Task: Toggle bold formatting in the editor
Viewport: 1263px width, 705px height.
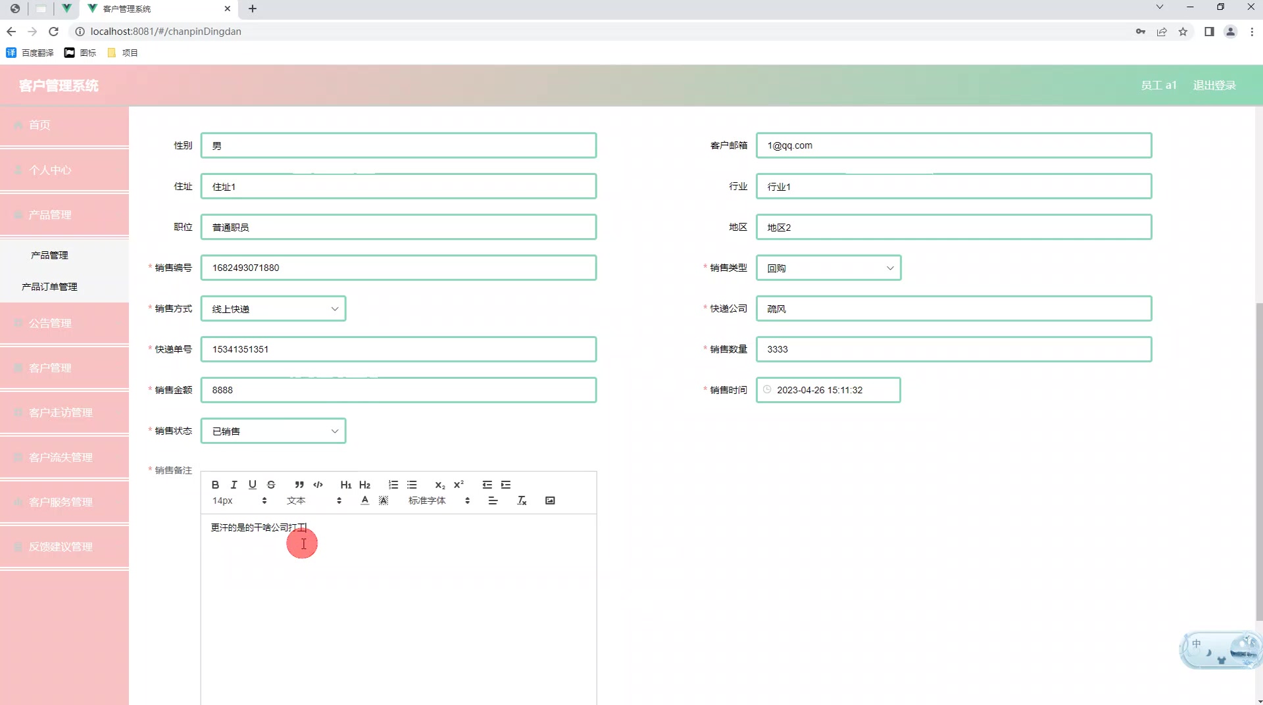Action: point(215,485)
